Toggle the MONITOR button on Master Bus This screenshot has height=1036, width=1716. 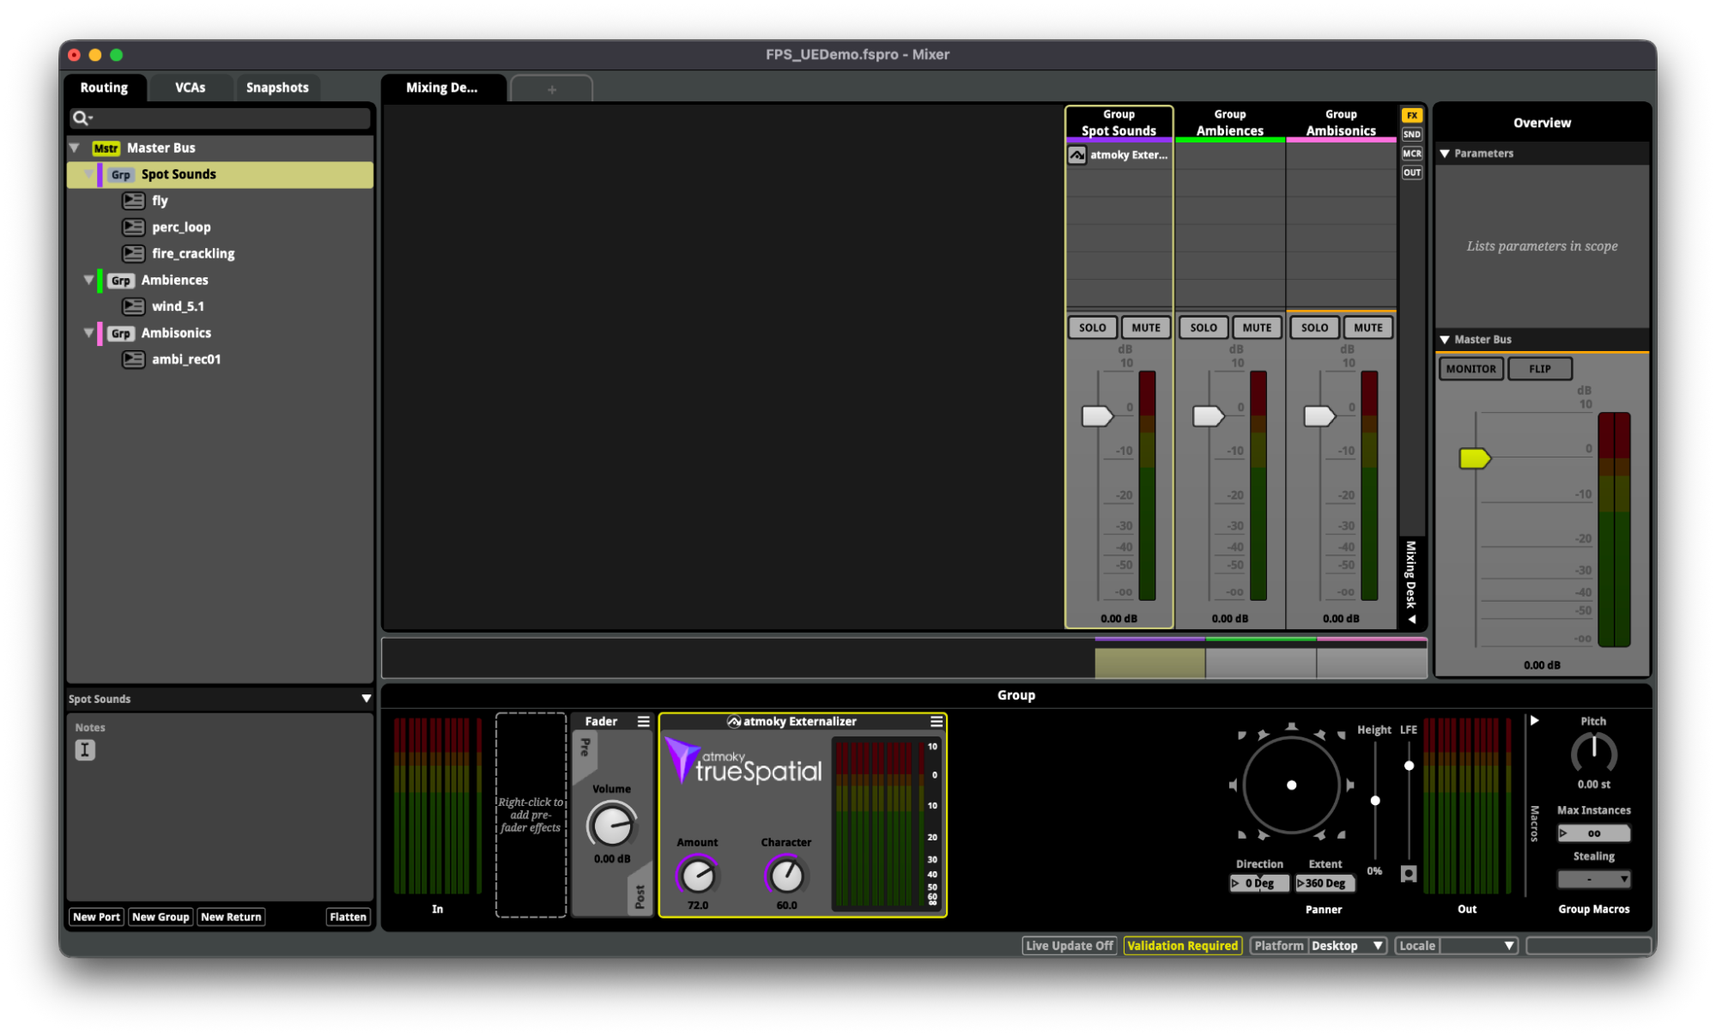[1470, 368]
